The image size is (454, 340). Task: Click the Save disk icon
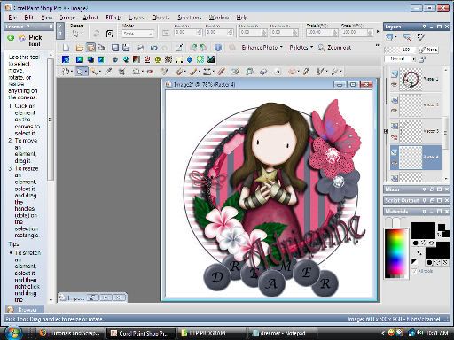[115, 48]
